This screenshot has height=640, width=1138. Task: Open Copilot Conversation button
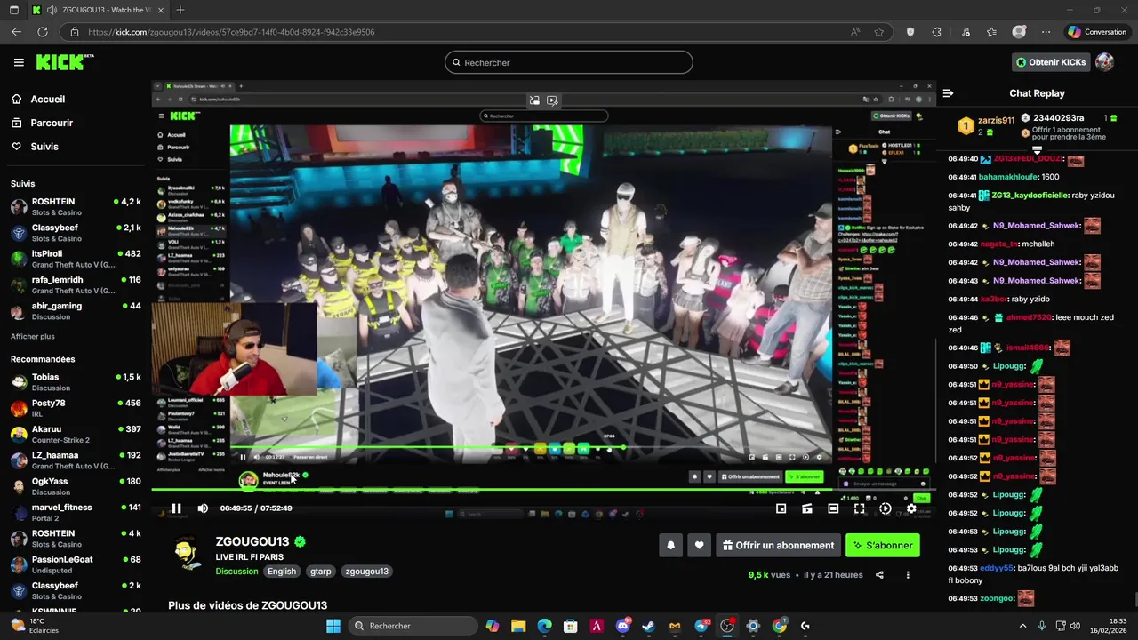click(1098, 32)
